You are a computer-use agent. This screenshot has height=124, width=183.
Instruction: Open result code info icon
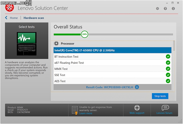pos(137,87)
